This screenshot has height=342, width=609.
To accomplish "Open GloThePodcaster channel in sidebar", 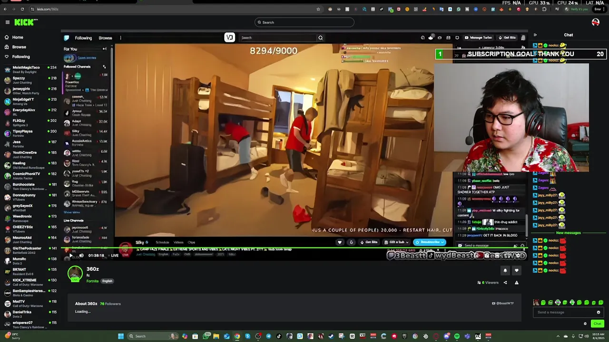I will [29, 250].
